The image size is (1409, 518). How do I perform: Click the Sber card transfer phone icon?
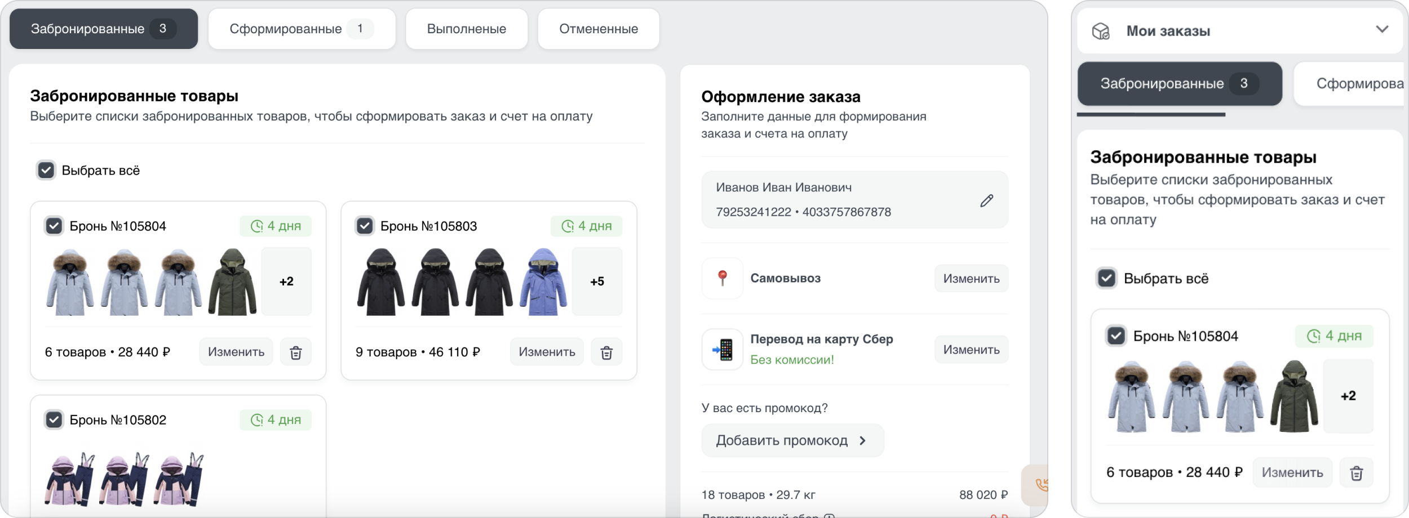click(723, 349)
